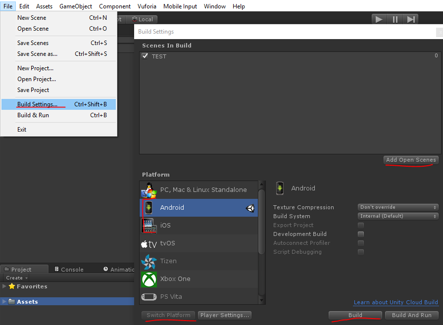Click the Play button in toolbar
Image resolution: width=443 pixels, height=325 pixels.
379,19
